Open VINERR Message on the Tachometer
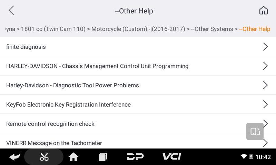Image resolution: width=276 pixels, height=165 pixels. coord(54,143)
